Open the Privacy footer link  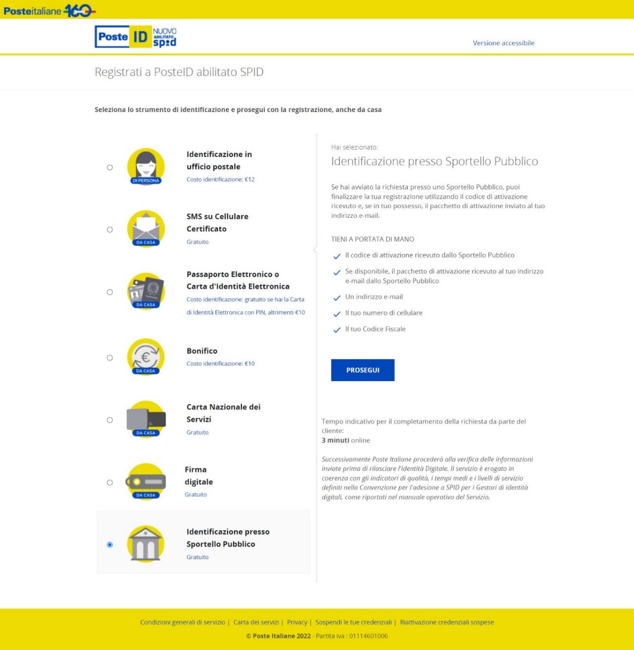tap(297, 622)
